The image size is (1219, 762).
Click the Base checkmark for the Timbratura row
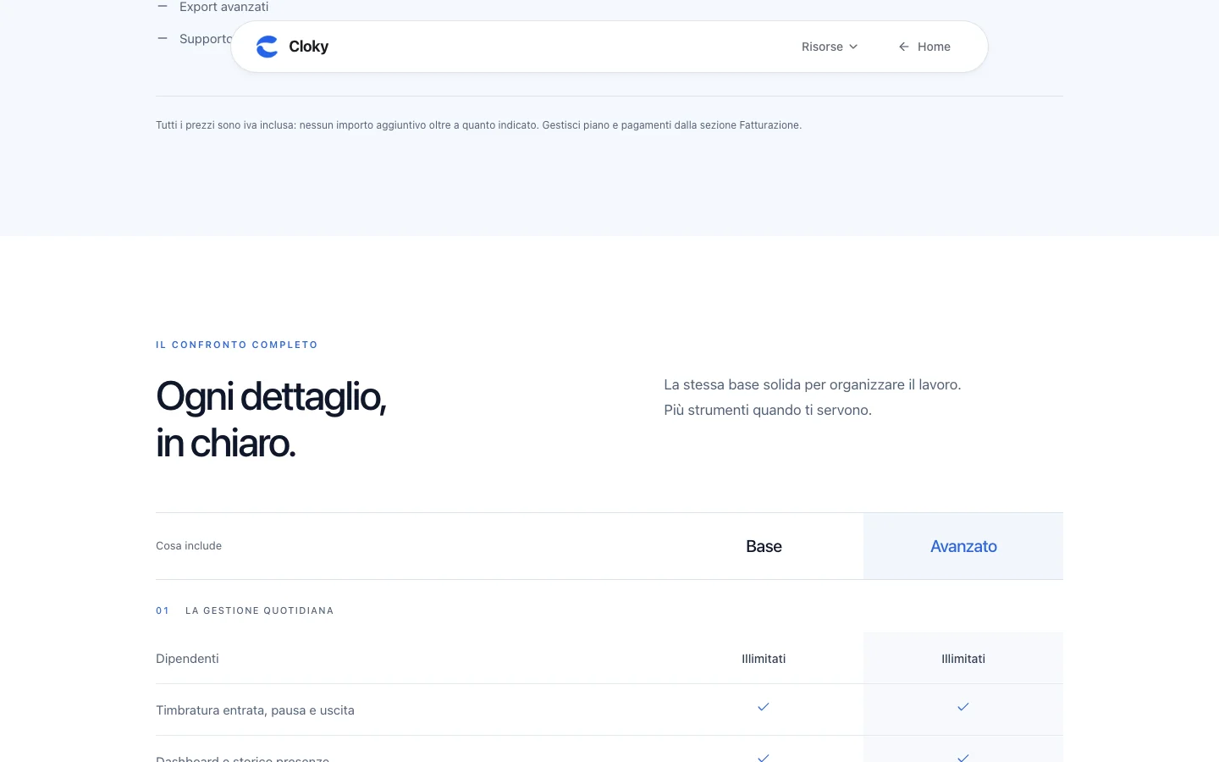coord(764,707)
